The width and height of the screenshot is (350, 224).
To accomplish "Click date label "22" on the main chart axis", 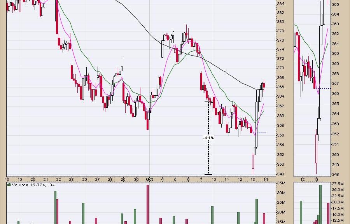I will pos(58,179).
